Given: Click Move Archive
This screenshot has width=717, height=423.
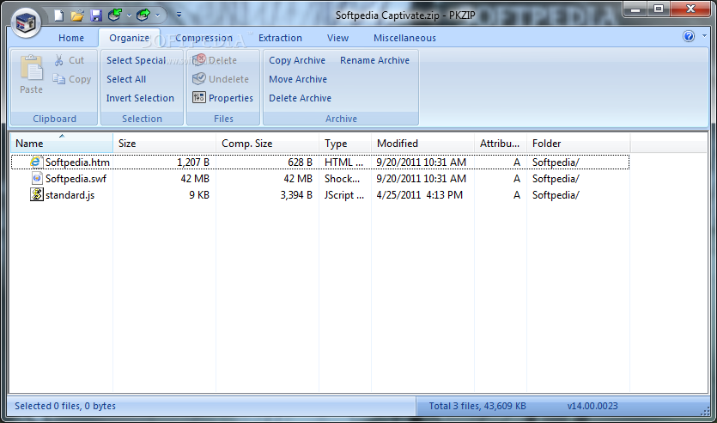Looking at the screenshot, I should pos(298,79).
